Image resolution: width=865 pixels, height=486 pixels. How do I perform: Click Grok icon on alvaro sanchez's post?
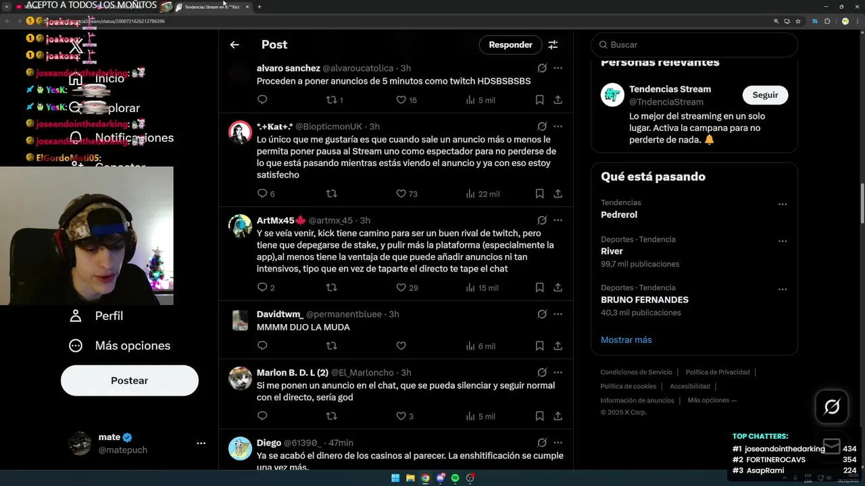click(542, 68)
